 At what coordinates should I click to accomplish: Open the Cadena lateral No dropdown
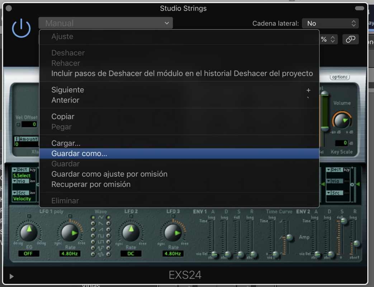[x=330, y=23]
